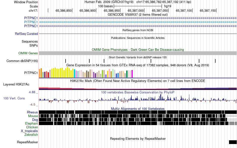
Task: Open Short Genetic Variants from dbSNP title
Action: (x=138, y=57)
